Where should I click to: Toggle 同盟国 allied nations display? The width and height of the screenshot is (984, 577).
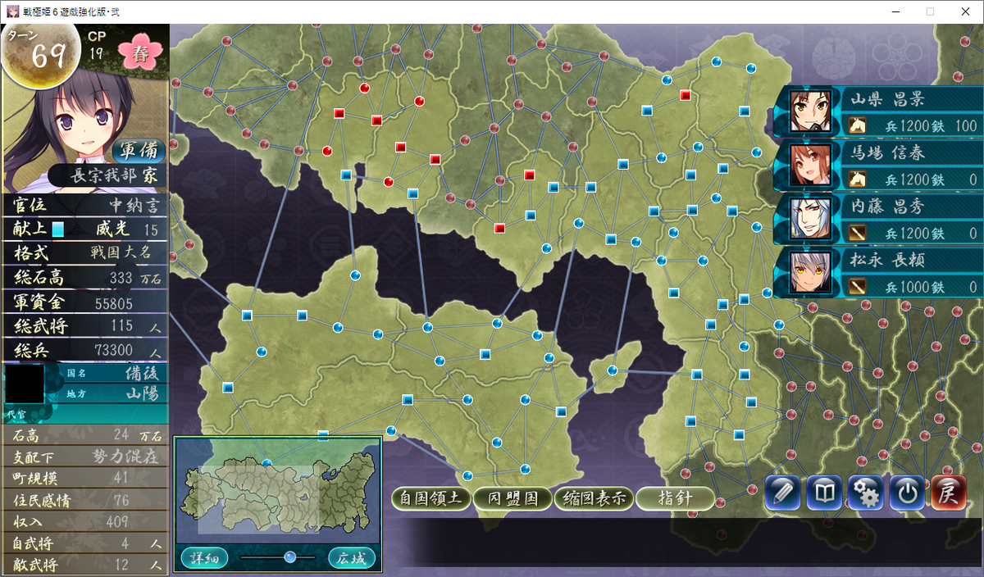[512, 498]
